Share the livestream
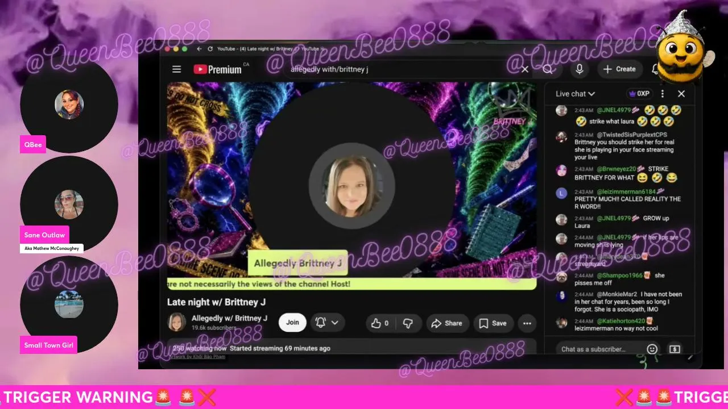Image resolution: width=728 pixels, height=409 pixels. click(447, 323)
